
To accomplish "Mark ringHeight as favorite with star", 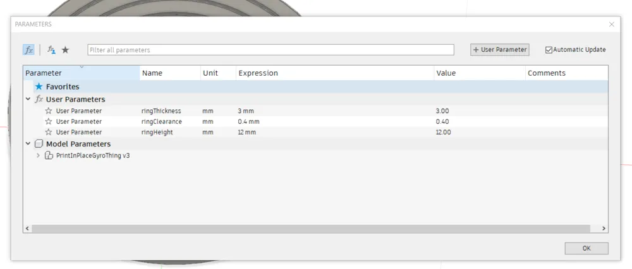I will click(x=49, y=133).
